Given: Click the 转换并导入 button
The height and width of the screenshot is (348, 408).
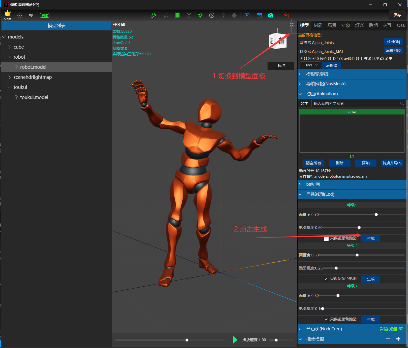Looking at the screenshot, I should tap(392, 163).
